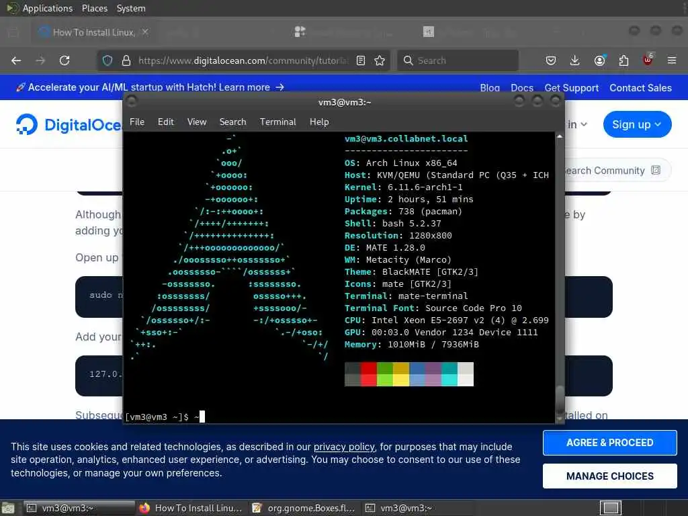Open terminal File menu
Viewport: 688px width, 516px height.
137,122
